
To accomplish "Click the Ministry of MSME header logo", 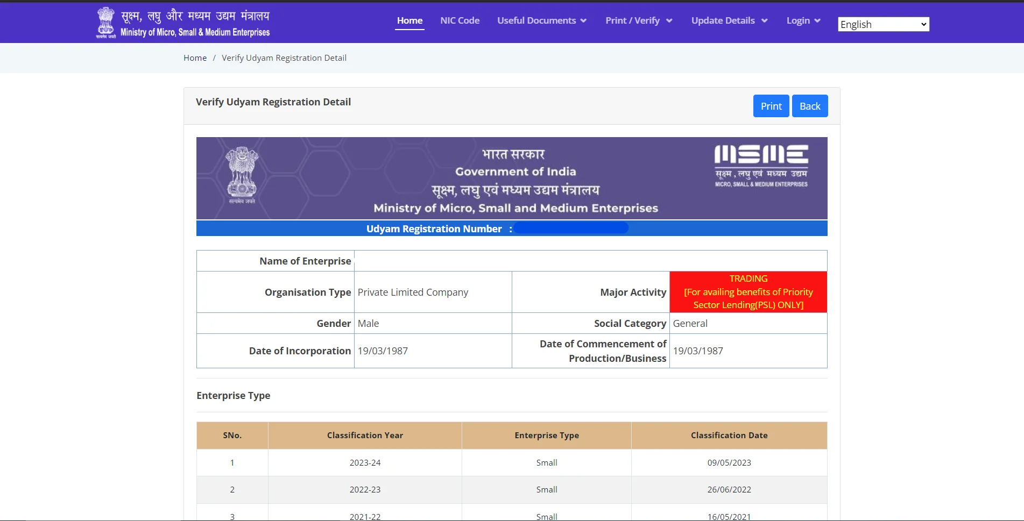I will pyautogui.click(x=183, y=22).
